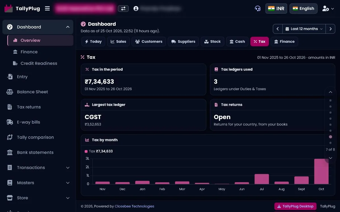Select the highlighted seventh section dot

(330, 137)
